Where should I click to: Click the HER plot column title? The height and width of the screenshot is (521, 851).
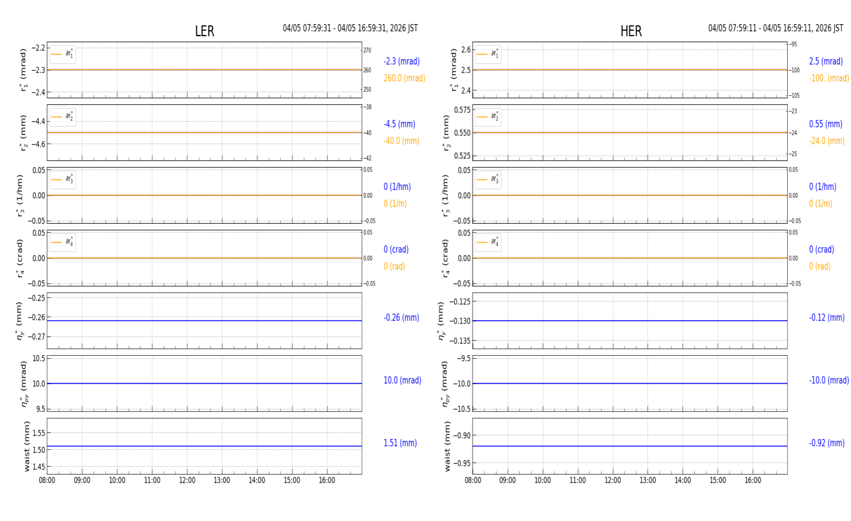pos(631,31)
